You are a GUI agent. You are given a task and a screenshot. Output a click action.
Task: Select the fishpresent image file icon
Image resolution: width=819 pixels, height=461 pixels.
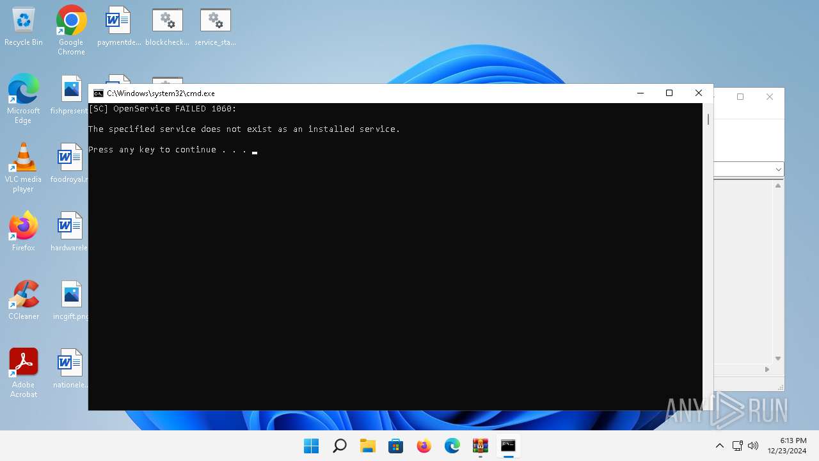click(x=71, y=95)
